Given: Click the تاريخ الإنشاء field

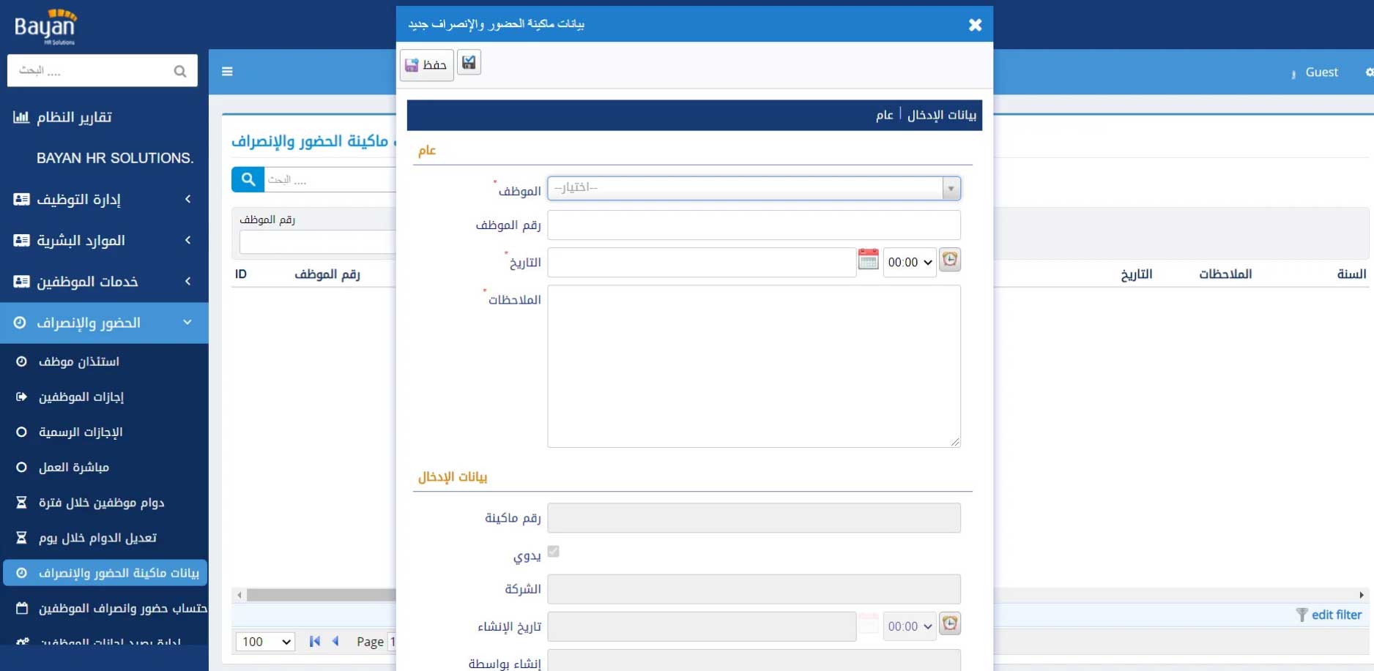Looking at the screenshot, I should coord(702,626).
